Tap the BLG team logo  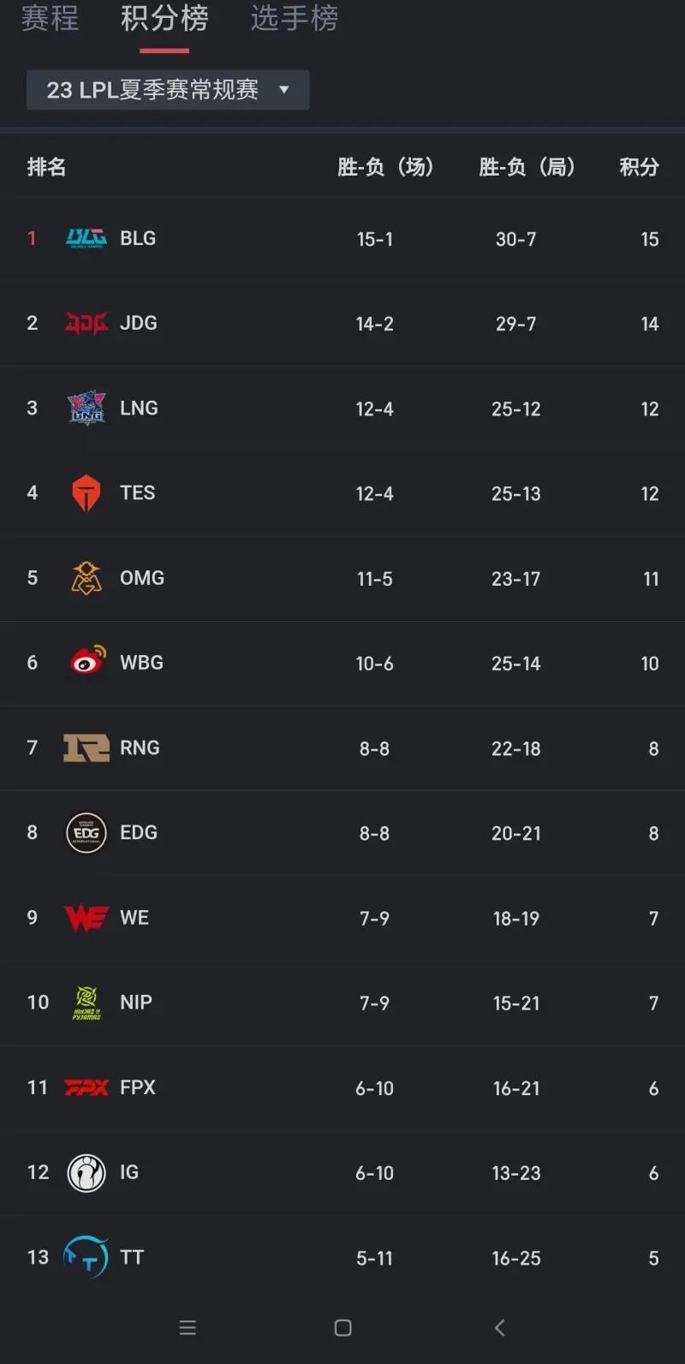click(x=86, y=238)
